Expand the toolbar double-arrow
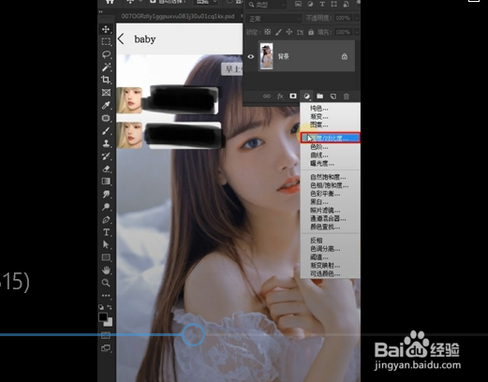The image size is (488, 382). (x=100, y=11)
